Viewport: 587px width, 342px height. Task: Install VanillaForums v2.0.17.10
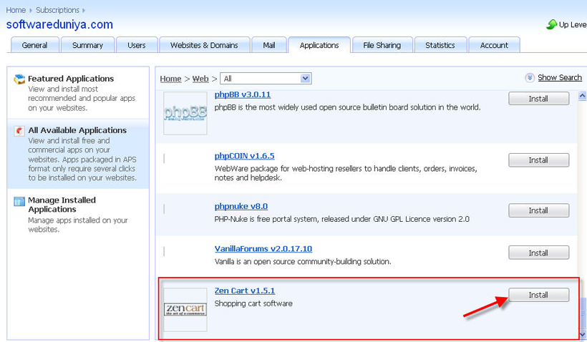pyautogui.click(x=539, y=253)
